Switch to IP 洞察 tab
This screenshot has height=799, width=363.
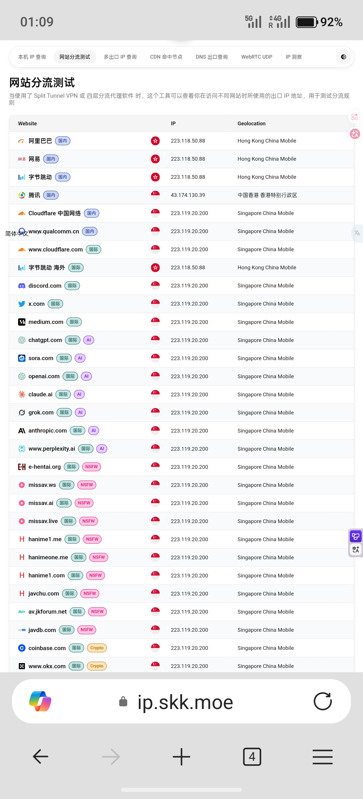click(x=294, y=57)
